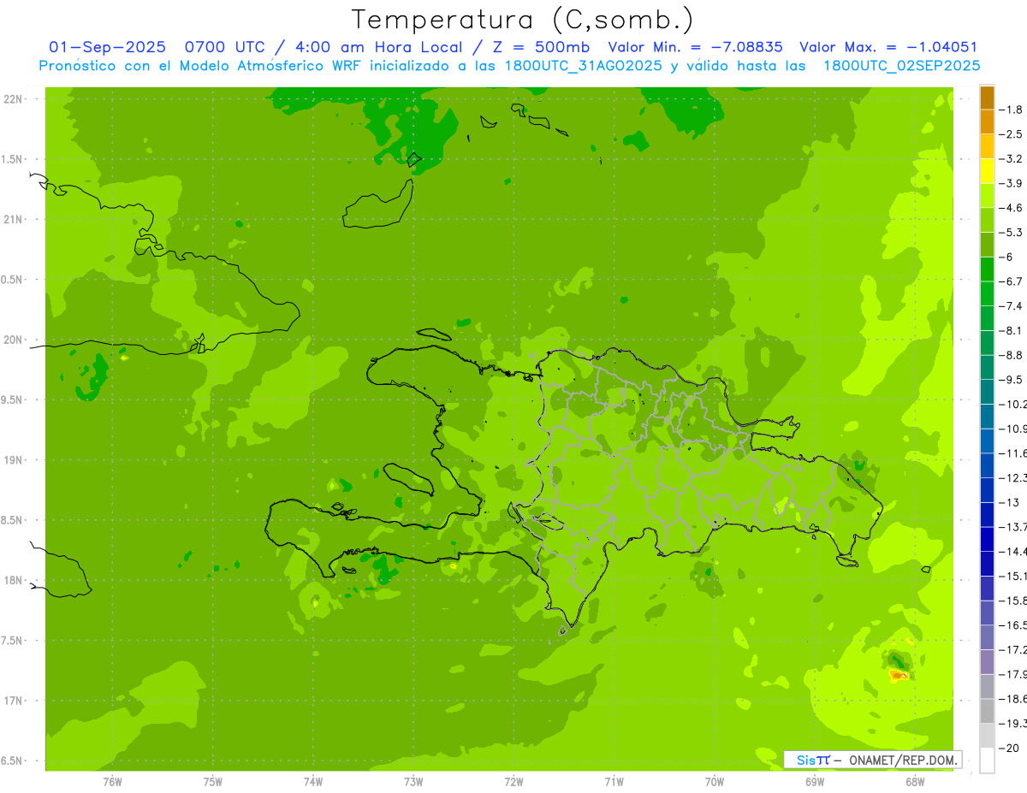Click the '-7.4' colorbar value
1027x793 pixels.
[1012, 306]
